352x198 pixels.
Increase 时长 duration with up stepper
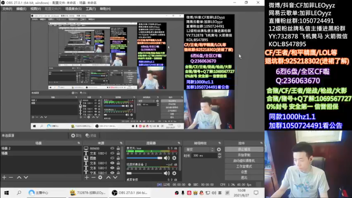[x=220, y=154]
